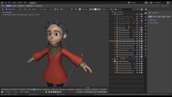Select GEO-spring_jacket in outliner
The width and height of the screenshot is (172, 97).
(x=124, y=30)
